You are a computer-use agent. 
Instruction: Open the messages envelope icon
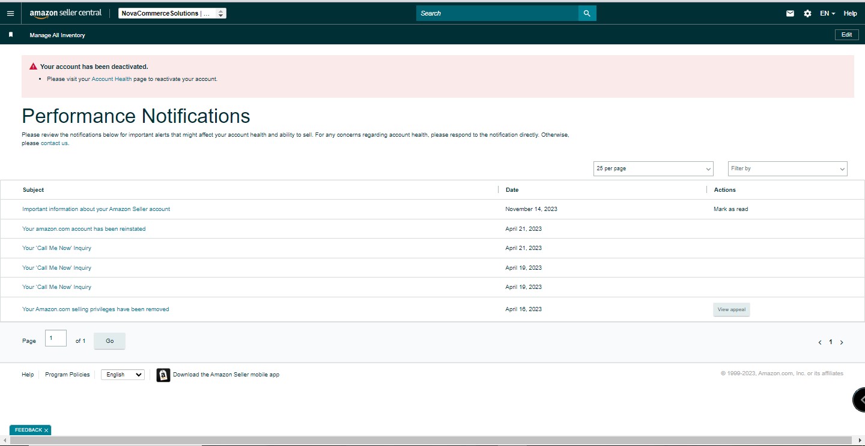pyautogui.click(x=790, y=13)
